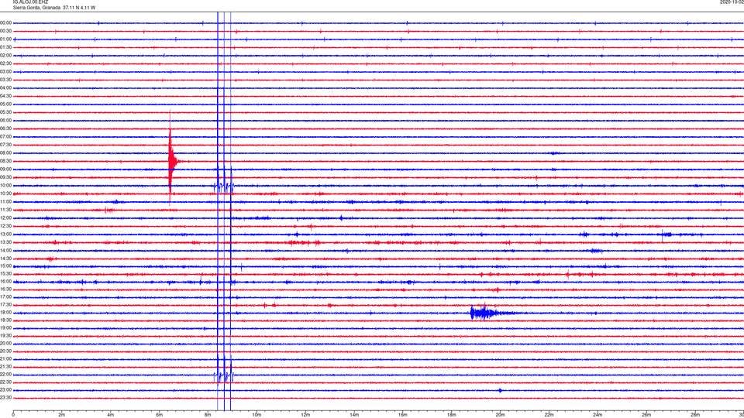
Task: Click the 18m axis tick label
Action: [x=451, y=415]
